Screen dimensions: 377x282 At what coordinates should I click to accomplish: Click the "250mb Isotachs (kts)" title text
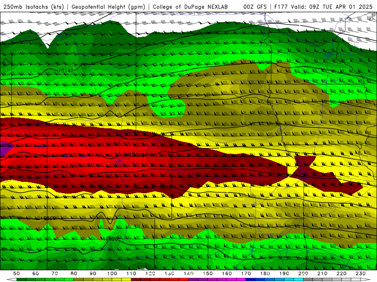[33, 7]
